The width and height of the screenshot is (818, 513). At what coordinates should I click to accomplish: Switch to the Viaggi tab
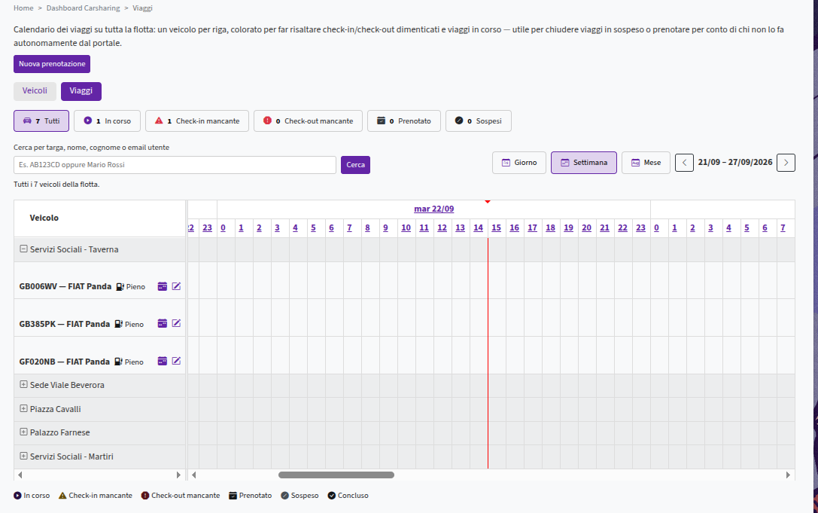point(81,91)
